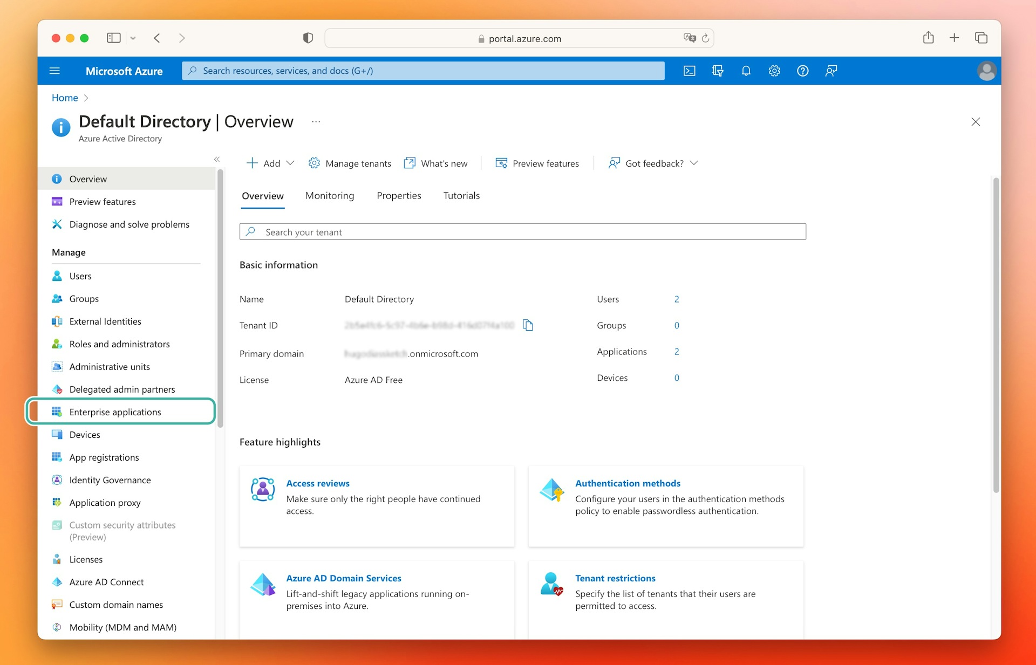Image resolution: width=1036 pixels, height=665 pixels.
Task: Collapse the left navigation pane
Action: pos(217,159)
